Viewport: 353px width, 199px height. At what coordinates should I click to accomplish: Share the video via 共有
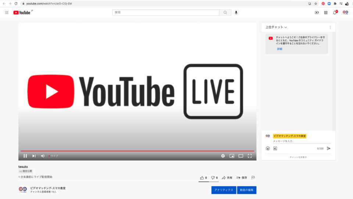(227, 178)
